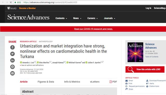The width and height of the screenshot is (166, 95).
Task: Click the browser address bar URL
Action: tap(50, 2)
